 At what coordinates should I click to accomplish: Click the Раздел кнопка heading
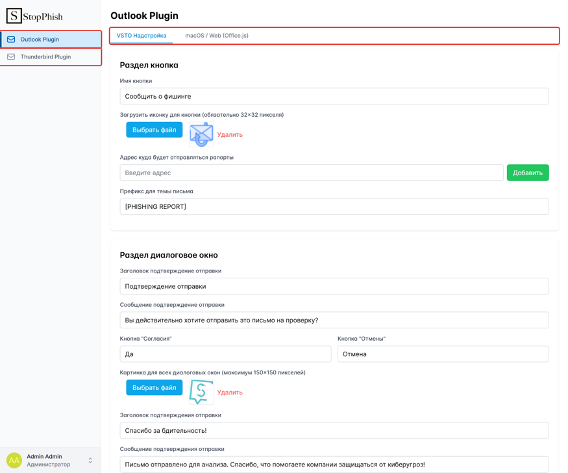tap(149, 65)
